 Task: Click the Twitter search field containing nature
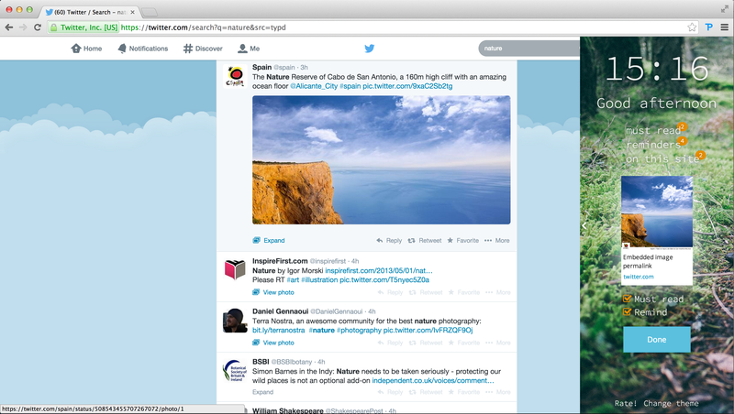pos(528,49)
